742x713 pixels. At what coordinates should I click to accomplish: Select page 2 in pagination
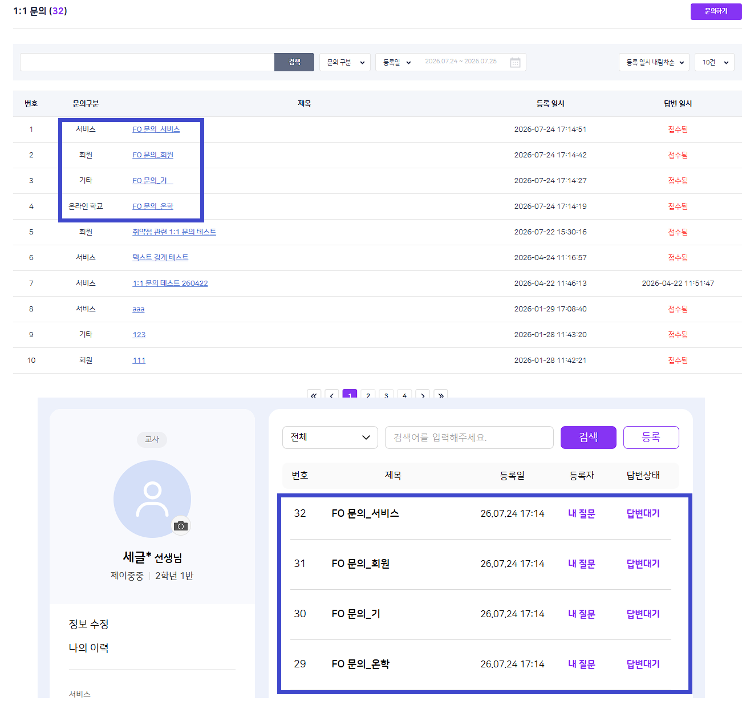(x=368, y=395)
